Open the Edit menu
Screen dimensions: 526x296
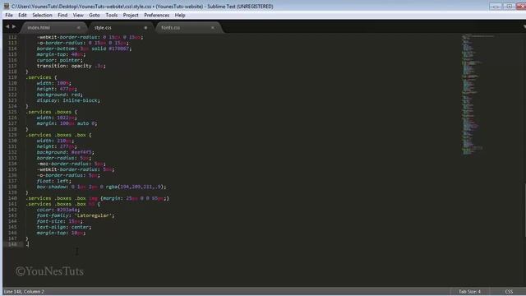tap(22, 15)
